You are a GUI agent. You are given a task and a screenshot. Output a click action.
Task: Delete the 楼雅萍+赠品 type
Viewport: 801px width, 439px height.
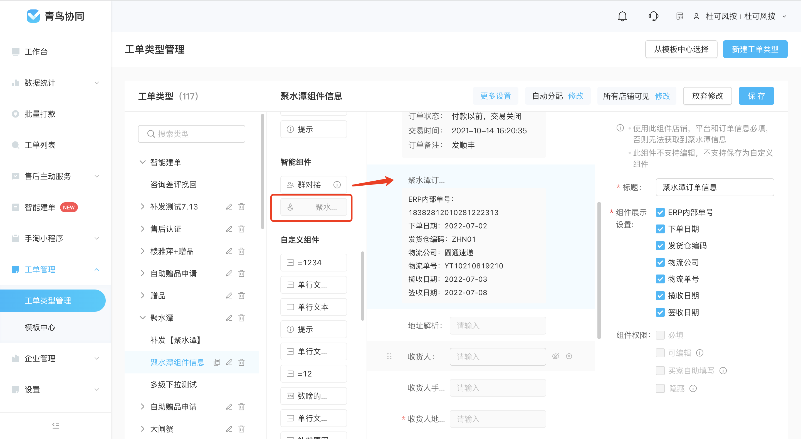coord(241,251)
